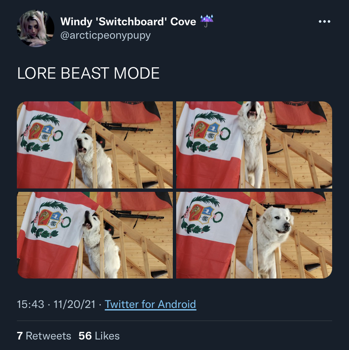View the 7 Retweets list
This screenshot has width=349, height=350.
pos(44,336)
